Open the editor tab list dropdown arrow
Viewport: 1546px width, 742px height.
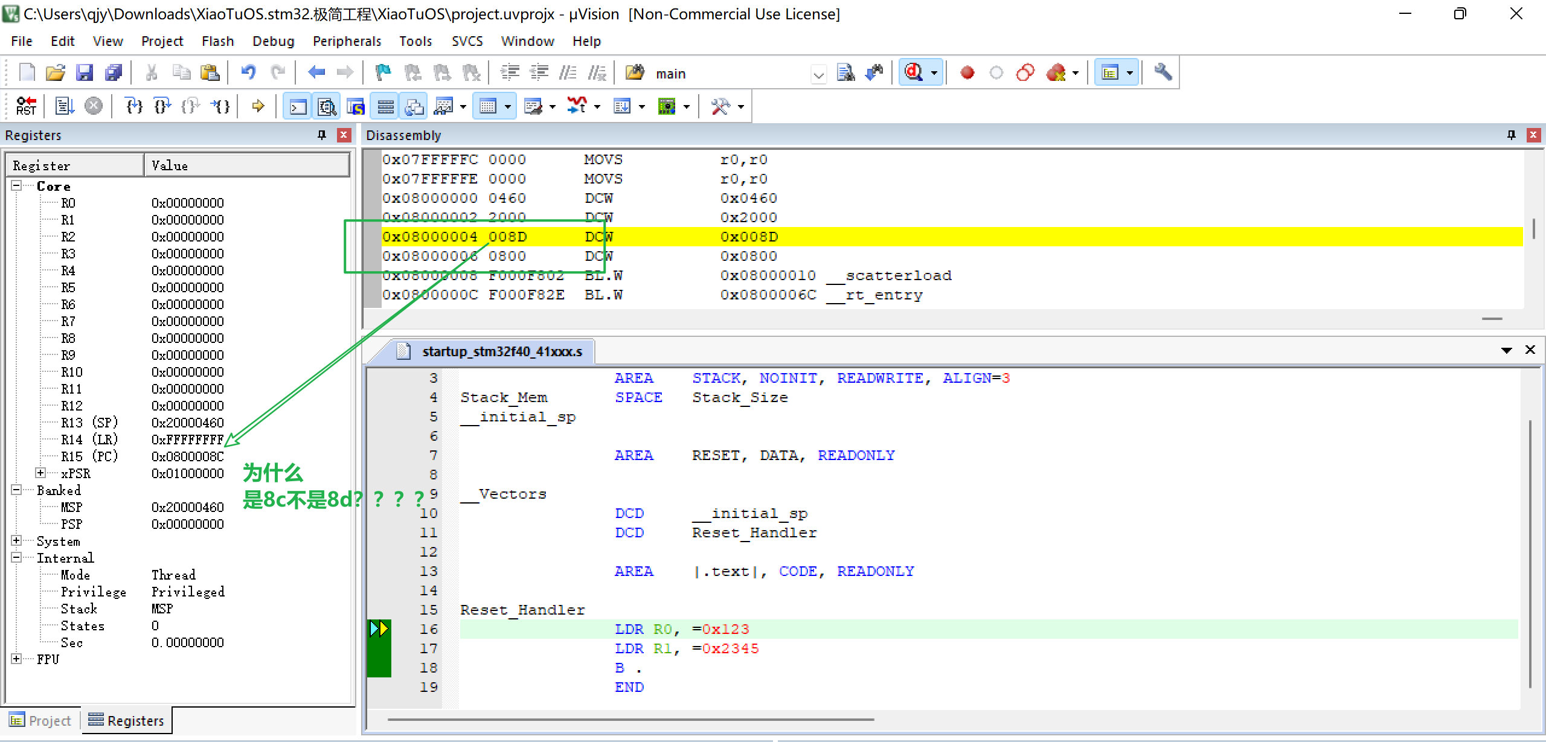(1507, 350)
